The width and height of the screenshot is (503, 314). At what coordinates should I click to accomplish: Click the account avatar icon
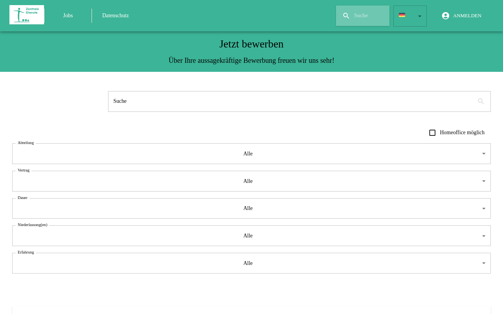coord(446,16)
